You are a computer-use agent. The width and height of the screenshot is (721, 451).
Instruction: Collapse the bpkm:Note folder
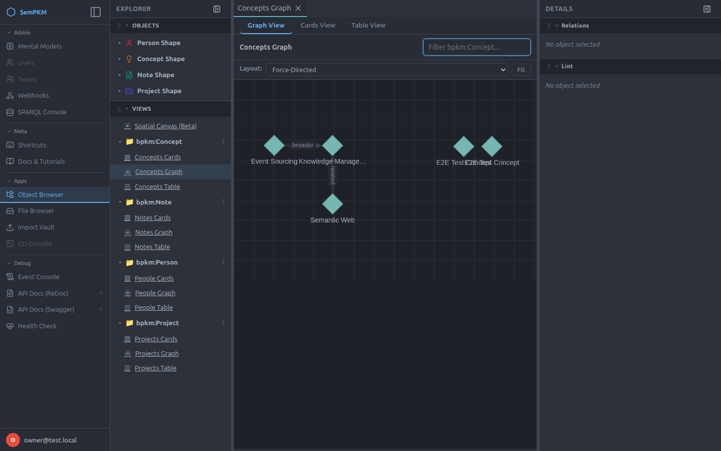pos(120,202)
